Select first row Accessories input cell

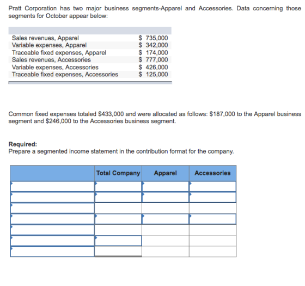(212, 186)
